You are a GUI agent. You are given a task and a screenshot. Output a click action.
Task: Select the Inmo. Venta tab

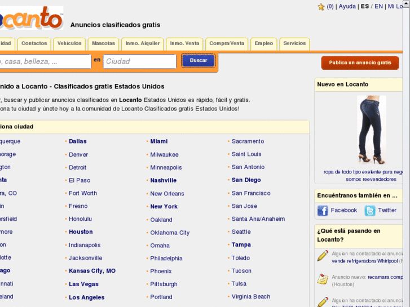[184, 43]
